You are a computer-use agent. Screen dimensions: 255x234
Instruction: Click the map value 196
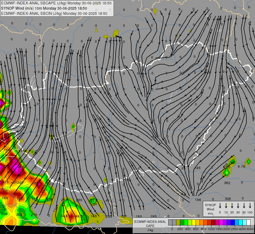tap(198, 200)
